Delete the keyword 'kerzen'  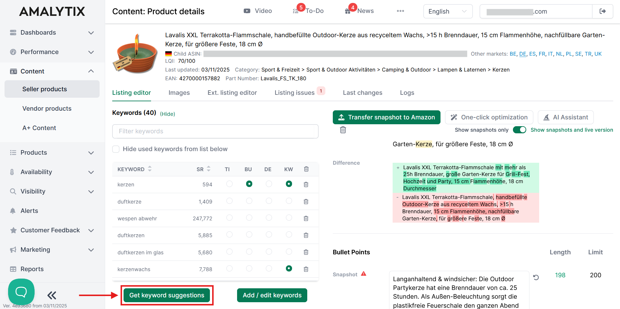pos(306,184)
